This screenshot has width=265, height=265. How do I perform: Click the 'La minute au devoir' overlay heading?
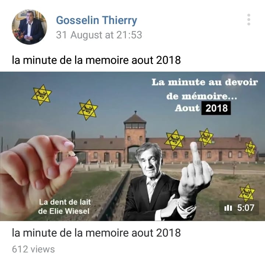pyautogui.click(x=205, y=82)
